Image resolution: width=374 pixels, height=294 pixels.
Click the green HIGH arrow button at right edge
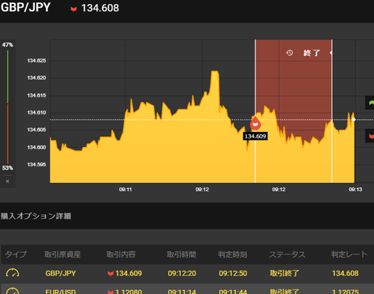[x=370, y=103]
